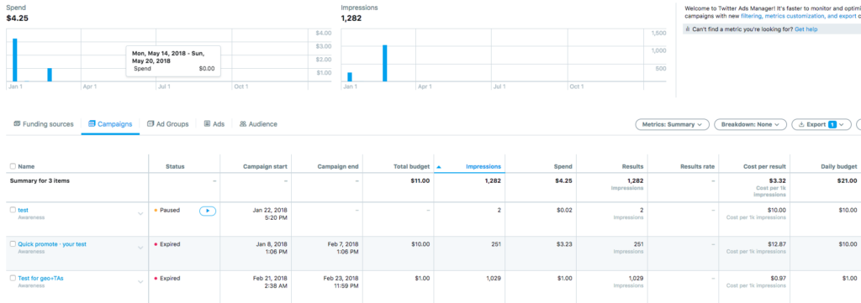Click the $0.97 cost per result value
Image resolution: width=861 pixels, height=303 pixels.
[x=778, y=279]
